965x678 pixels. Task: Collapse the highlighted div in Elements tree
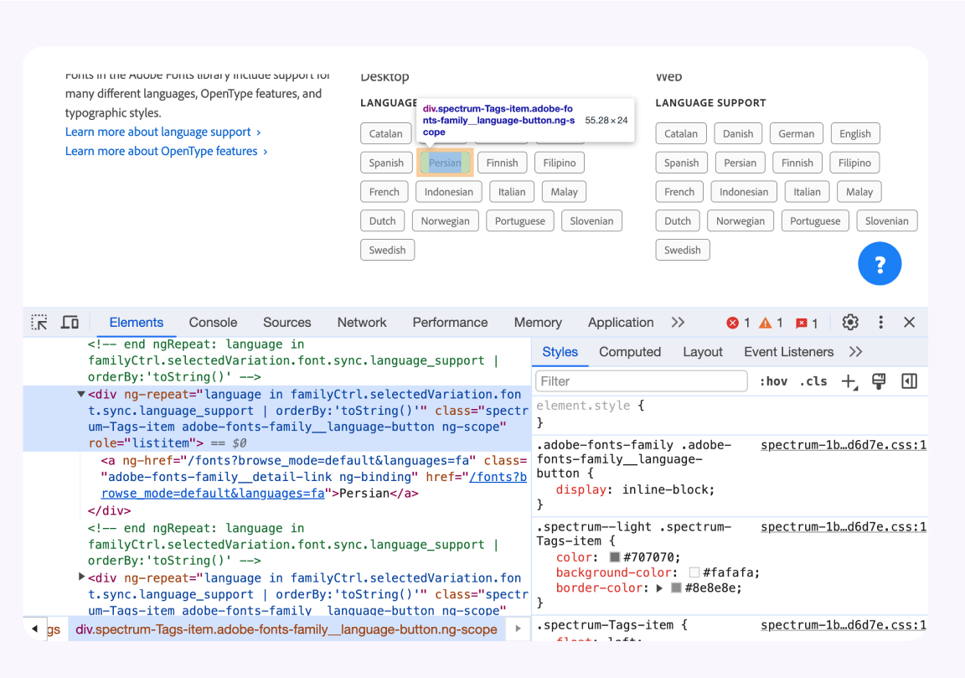tap(80, 394)
